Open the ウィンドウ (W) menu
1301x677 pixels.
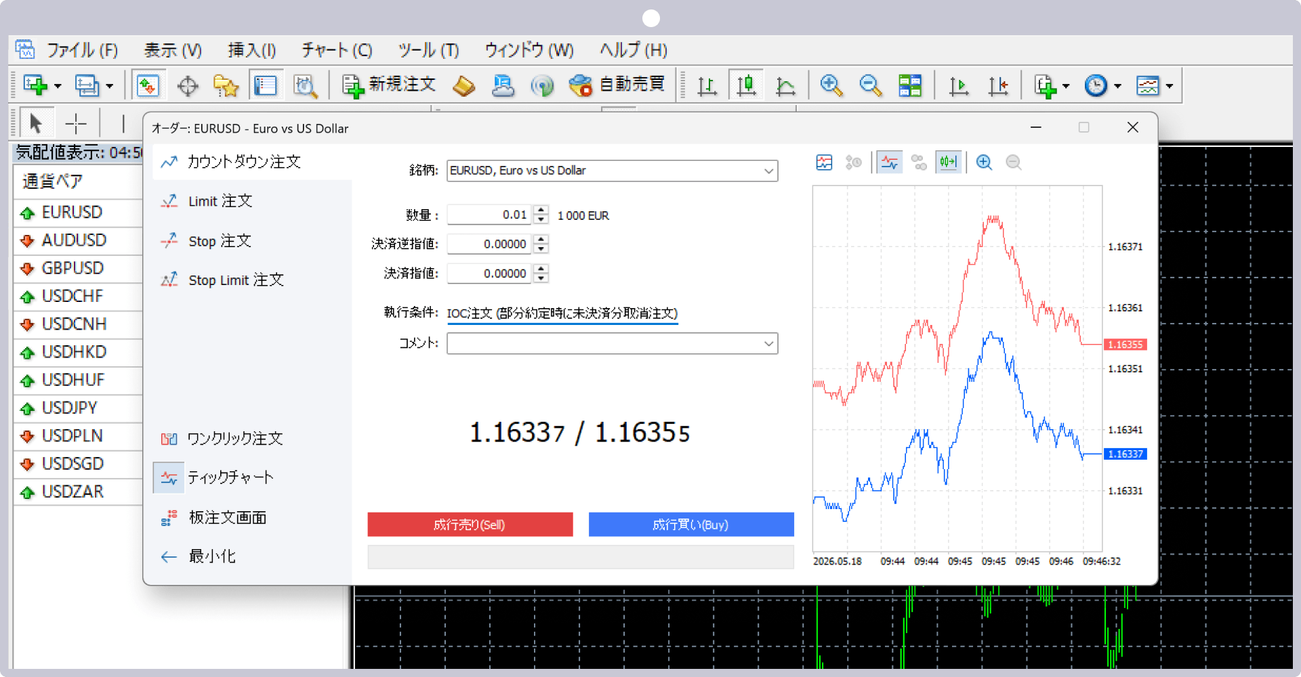(x=529, y=50)
